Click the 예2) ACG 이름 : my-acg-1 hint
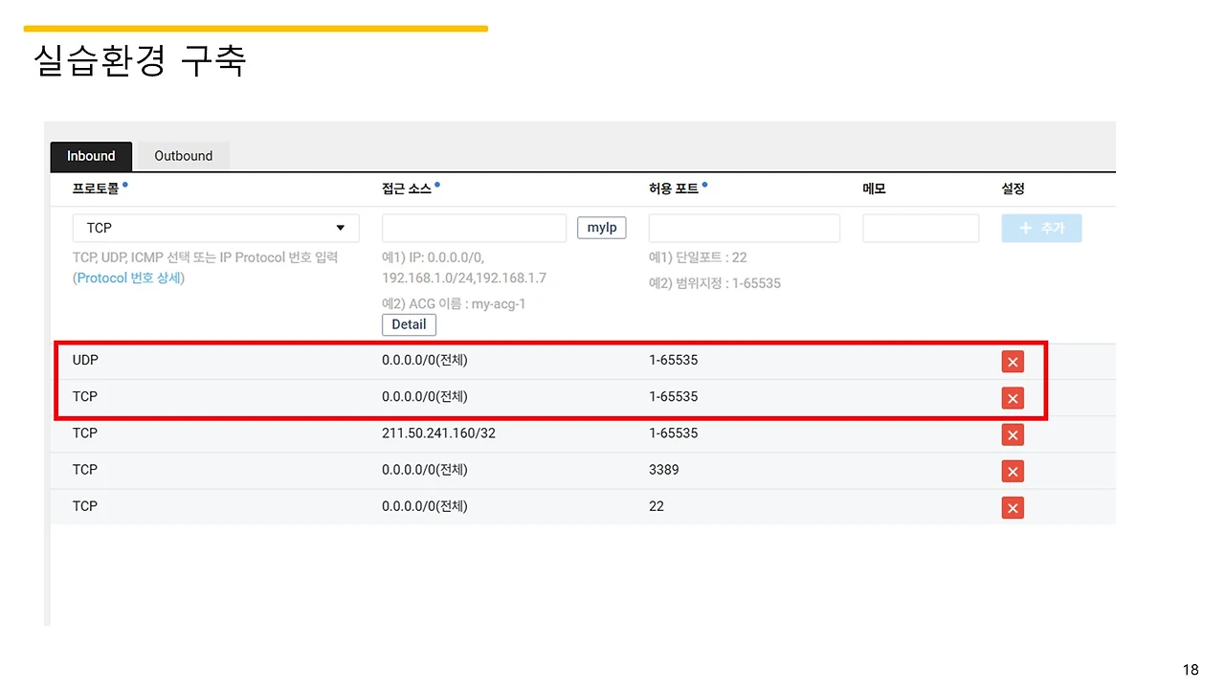The image size is (1225, 689). 454,303
